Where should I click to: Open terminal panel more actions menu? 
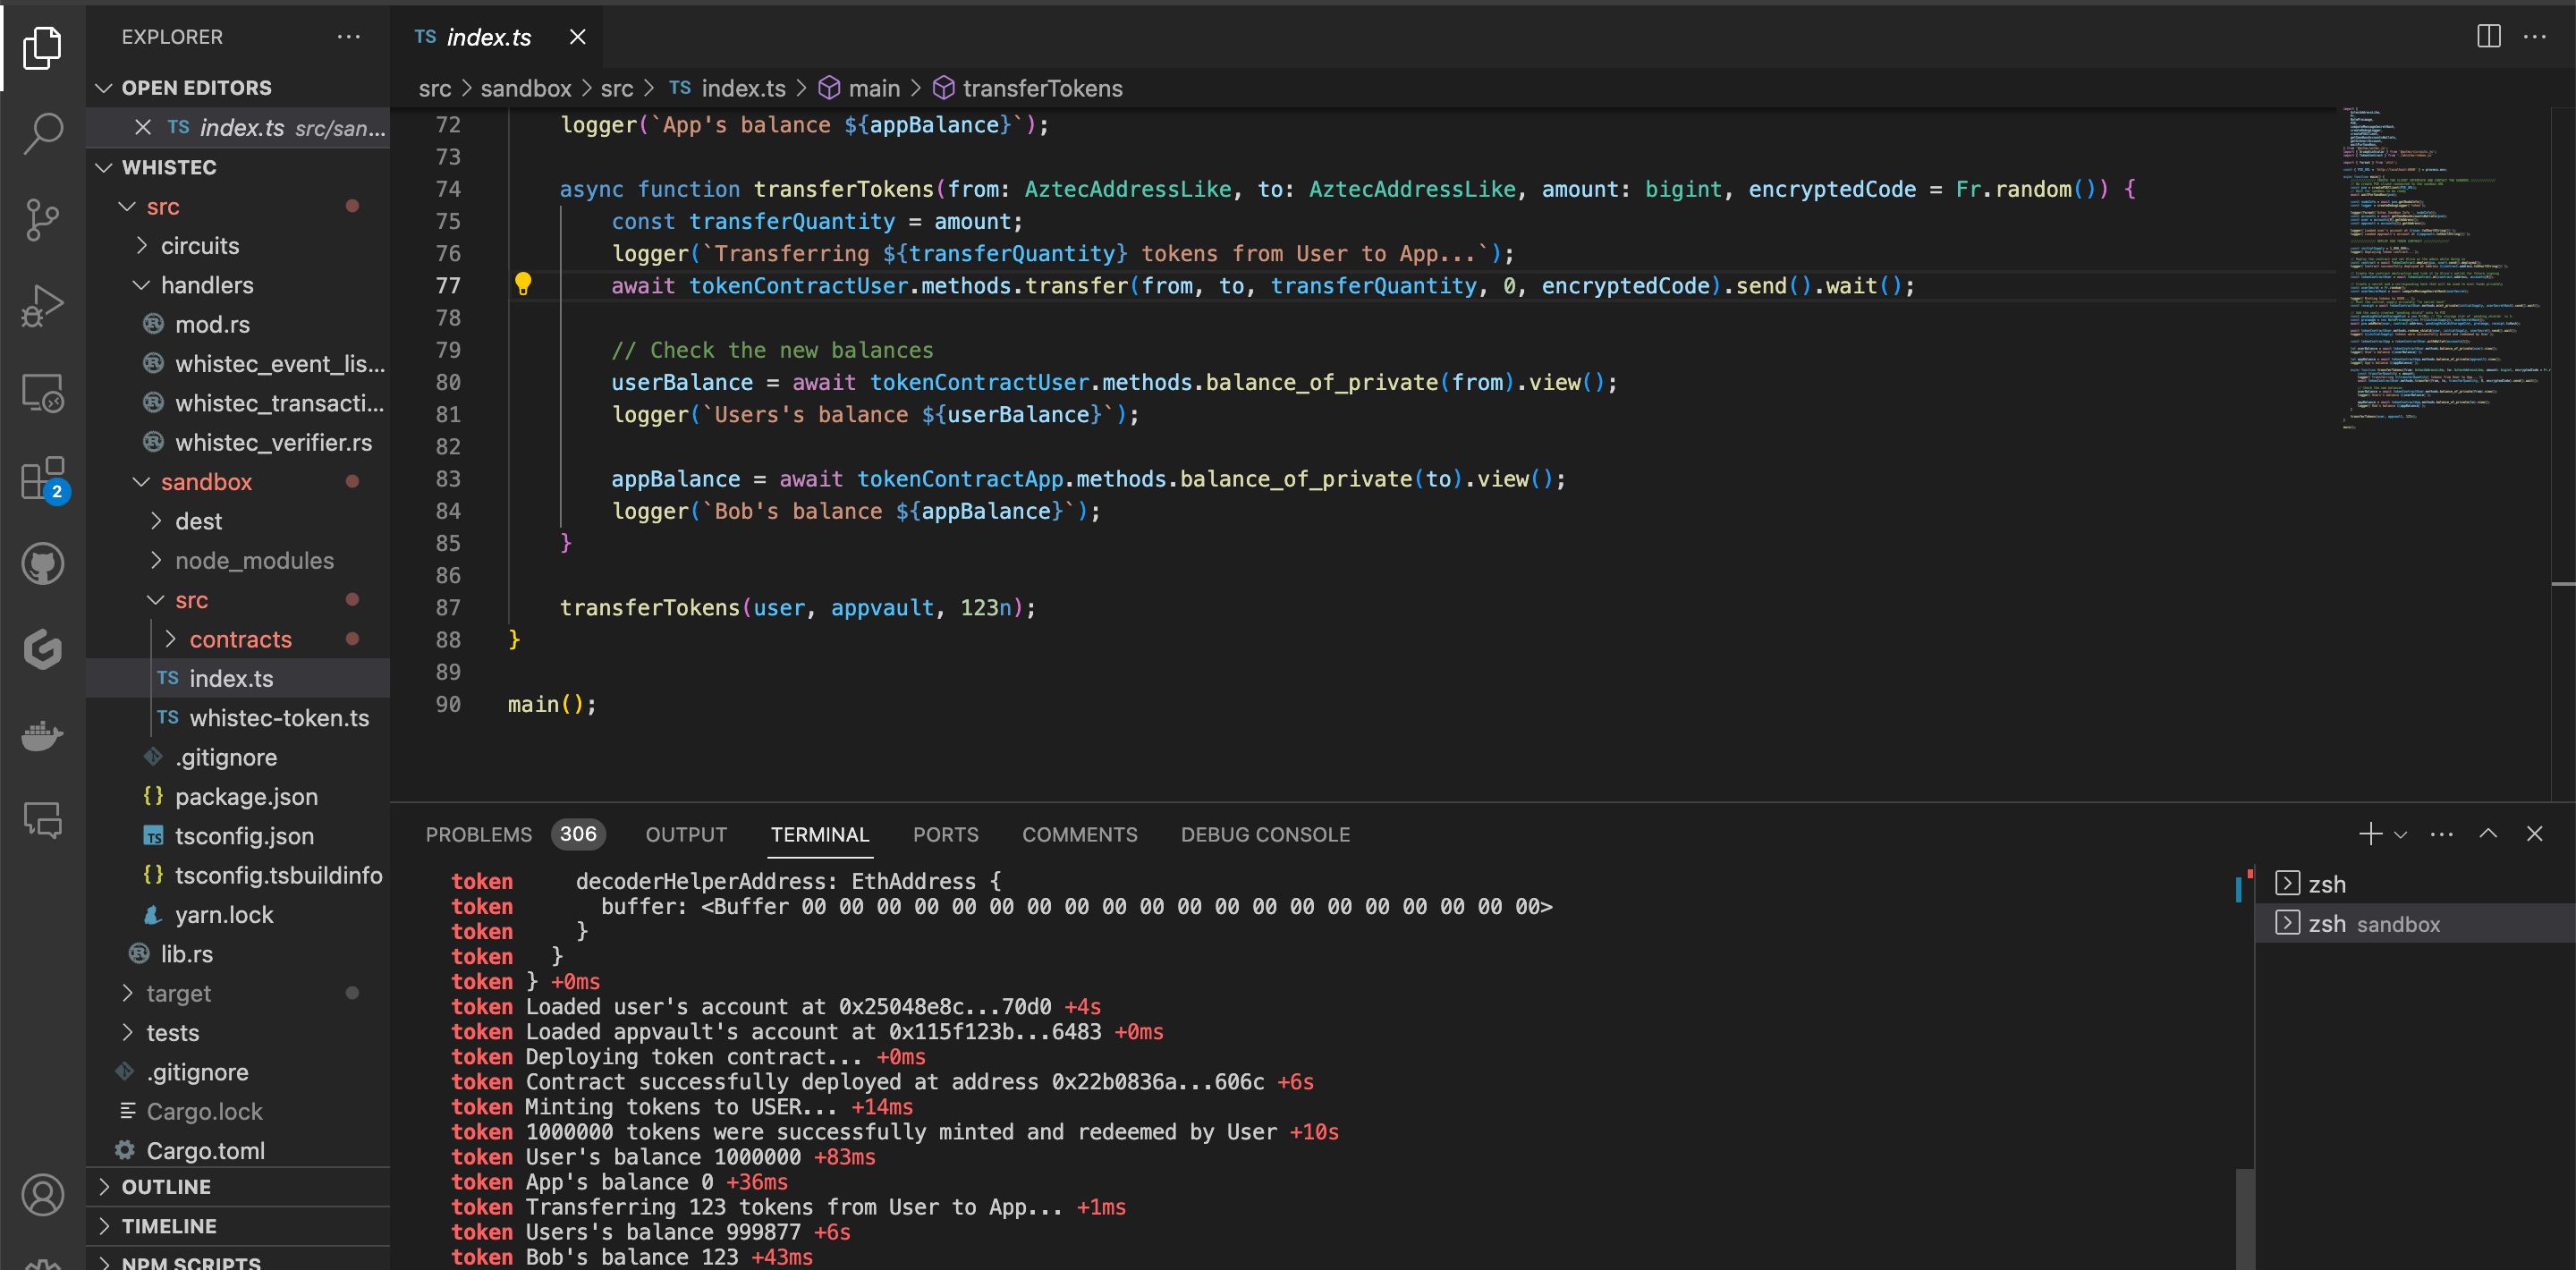(x=2442, y=834)
